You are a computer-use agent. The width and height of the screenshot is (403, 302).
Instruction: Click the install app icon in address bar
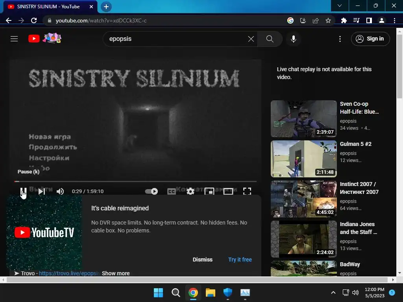[303, 20]
